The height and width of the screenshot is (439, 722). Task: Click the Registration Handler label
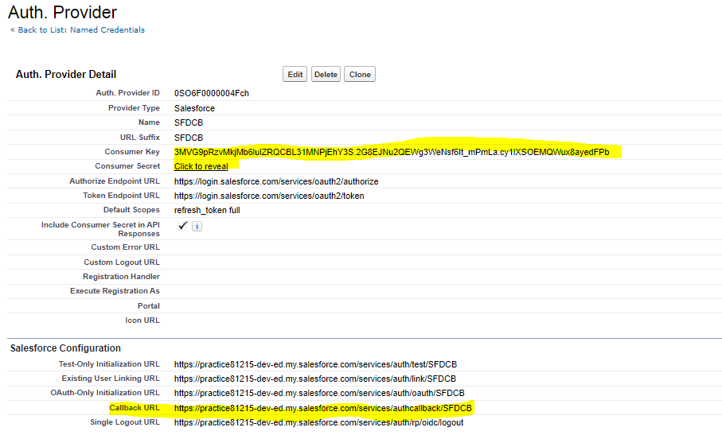121,277
